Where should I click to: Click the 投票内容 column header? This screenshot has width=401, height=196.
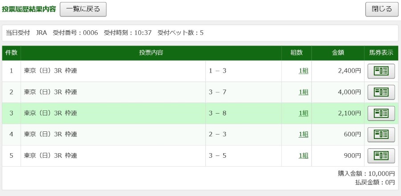coord(151,53)
